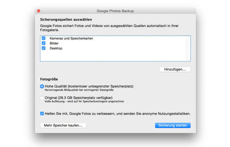Select the 'Desktop' list row text
The width and height of the screenshot is (230, 147).
(56, 48)
